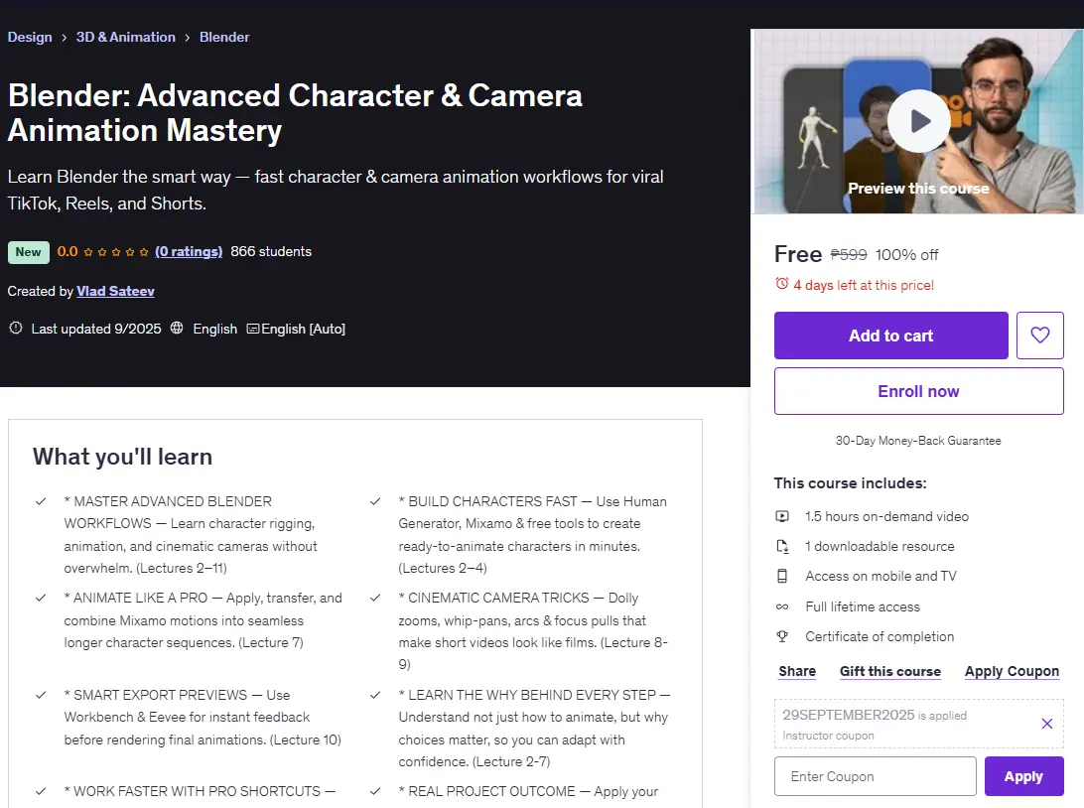The height and width of the screenshot is (808, 1084).
Task: Click Full lifetime access text
Action: click(863, 606)
